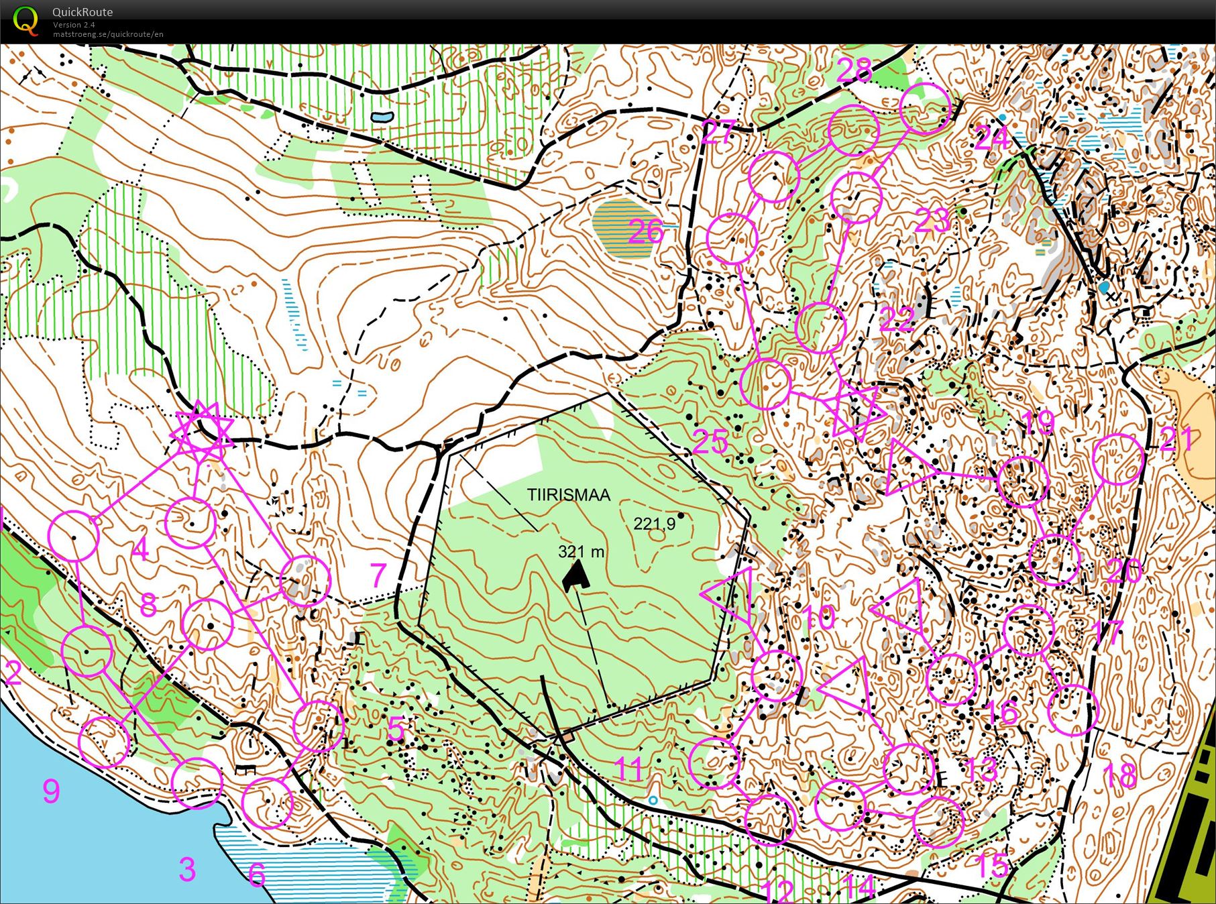Select control number 21 label
The width and height of the screenshot is (1216, 904).
tap(1177, 440)
